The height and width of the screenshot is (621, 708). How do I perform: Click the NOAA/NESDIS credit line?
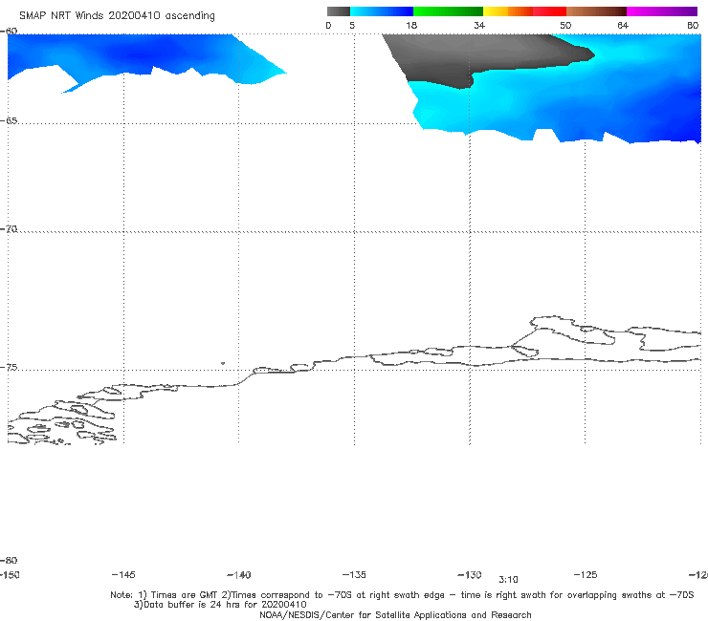(395, 614)
